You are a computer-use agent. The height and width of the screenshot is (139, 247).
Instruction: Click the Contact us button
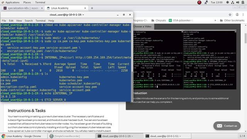click(x=227, y=126)
